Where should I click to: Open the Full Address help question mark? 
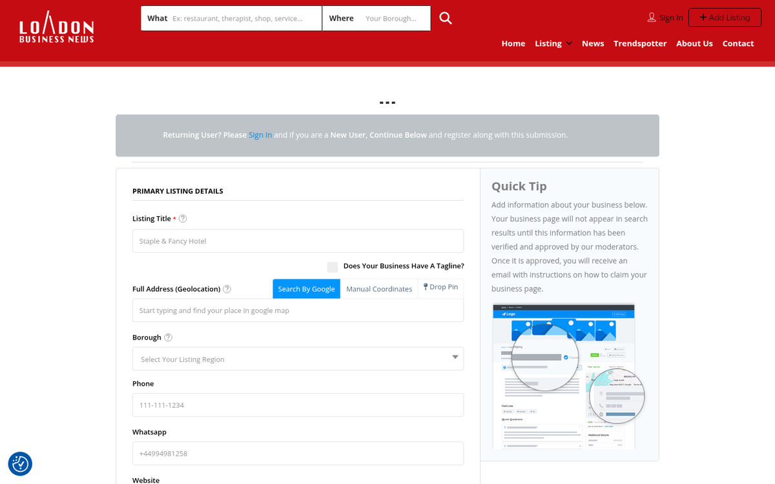click(227, 288)
